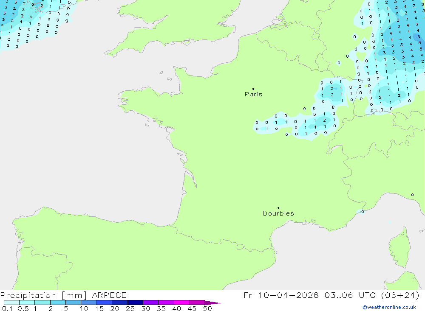Pick the 25–30 mm dark navy legend swatch
This screenshot has width=425, height=311.
135,303
